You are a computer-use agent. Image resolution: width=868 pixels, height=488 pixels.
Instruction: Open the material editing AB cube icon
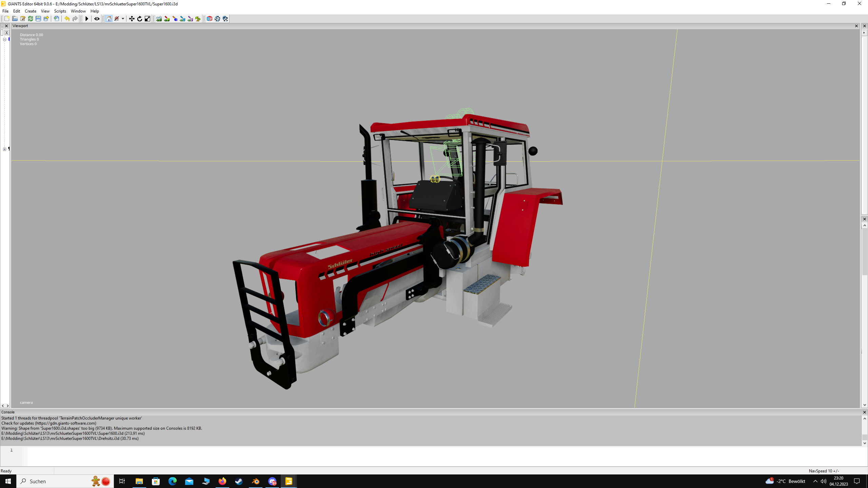[210, 19]
